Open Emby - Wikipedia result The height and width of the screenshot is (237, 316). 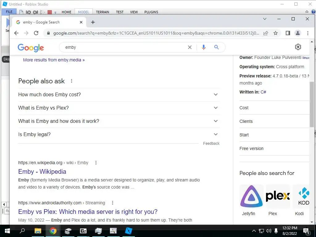click(42, 172)
